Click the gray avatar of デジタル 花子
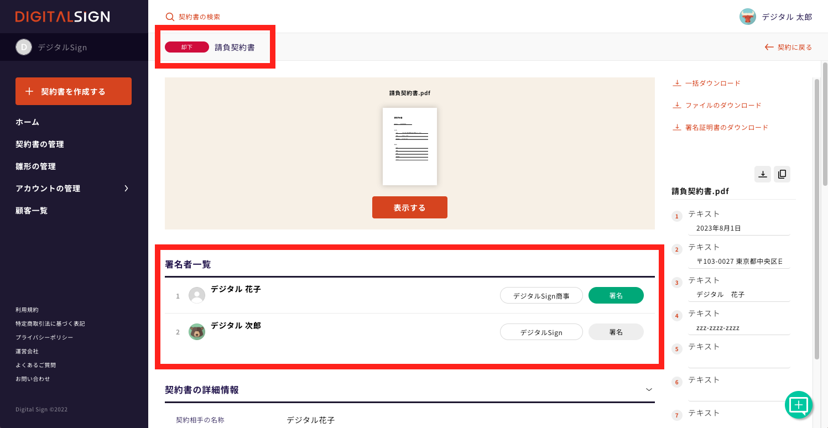Viewport: 828px width, 428px height. (197, 295)
